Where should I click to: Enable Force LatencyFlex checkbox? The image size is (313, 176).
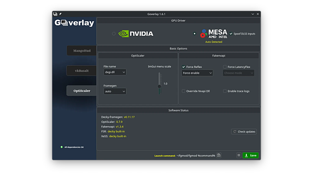(225, 67)
